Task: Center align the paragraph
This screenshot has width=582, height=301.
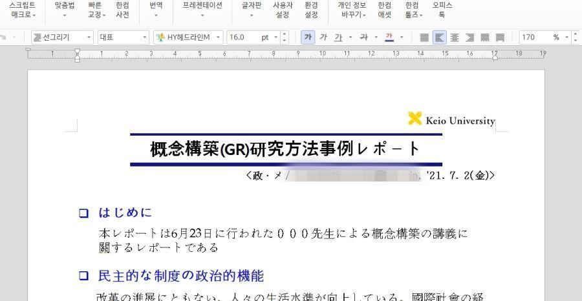Action: pos(455,37)
